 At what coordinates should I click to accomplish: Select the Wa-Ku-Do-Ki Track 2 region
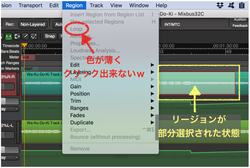click(42, 132)
